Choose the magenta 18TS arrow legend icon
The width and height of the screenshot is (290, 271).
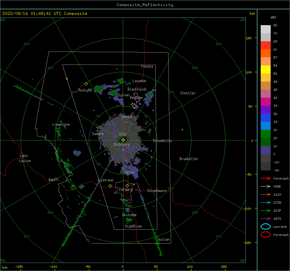266,219
